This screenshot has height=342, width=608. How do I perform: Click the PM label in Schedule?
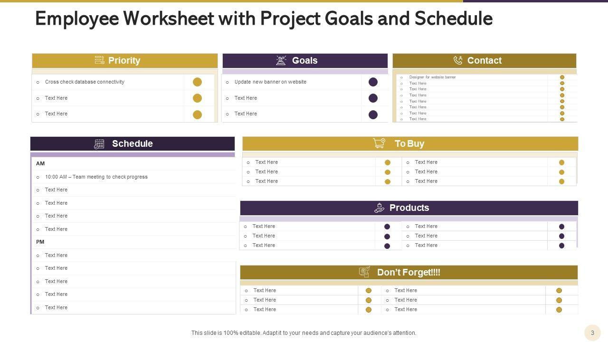[x=40, y=242]
